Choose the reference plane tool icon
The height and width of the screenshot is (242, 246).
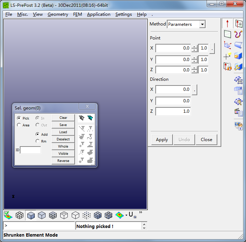pos(227,34)
